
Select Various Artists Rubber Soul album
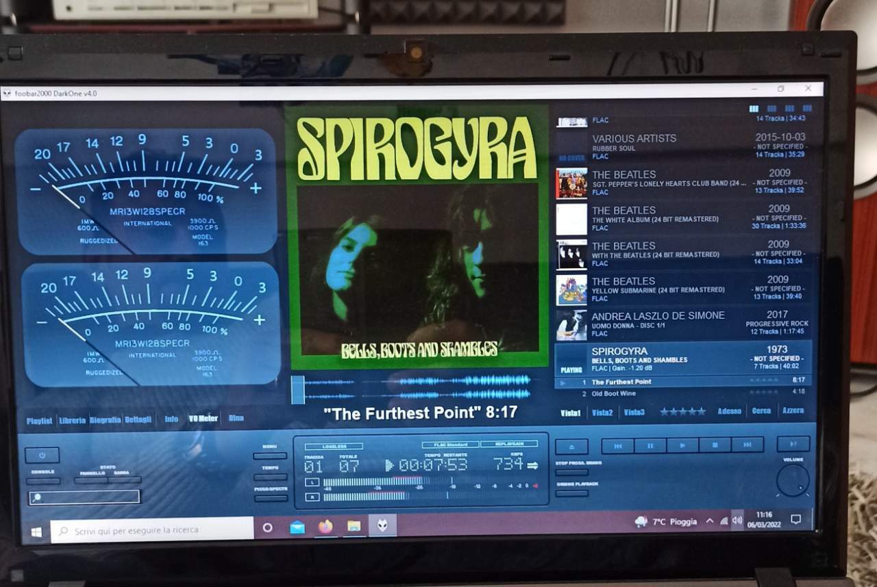click(683, 146)
